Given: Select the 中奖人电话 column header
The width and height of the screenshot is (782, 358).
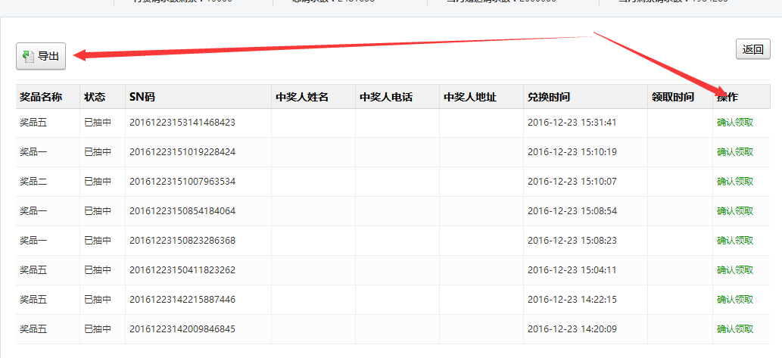Looking at the screenshot, I should click(385, 98).
